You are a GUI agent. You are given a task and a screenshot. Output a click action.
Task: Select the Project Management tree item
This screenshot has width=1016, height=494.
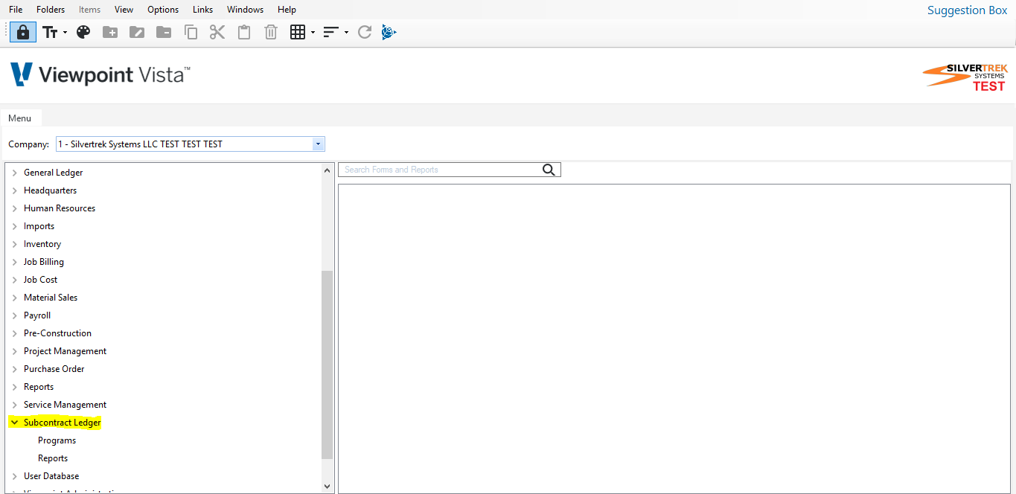(x=66, y=351)
